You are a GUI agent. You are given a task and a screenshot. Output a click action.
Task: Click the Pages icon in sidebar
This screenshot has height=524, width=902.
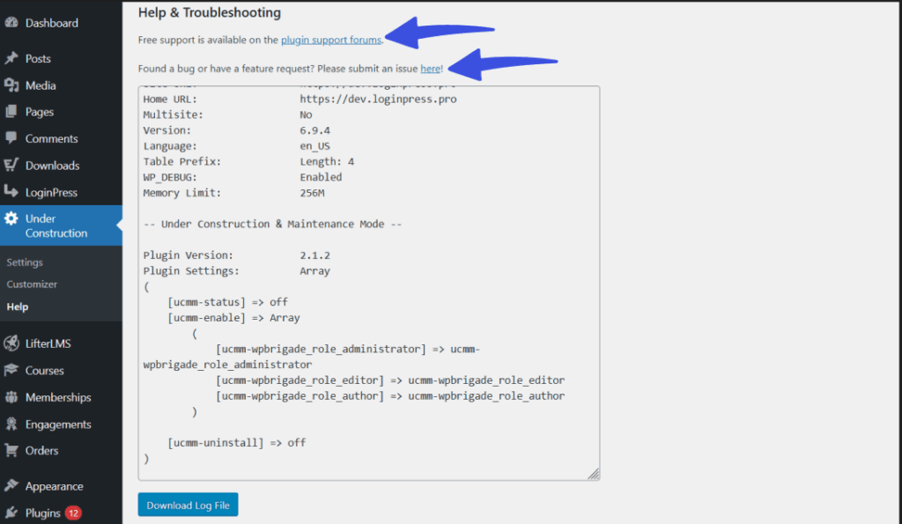point(11,112)
